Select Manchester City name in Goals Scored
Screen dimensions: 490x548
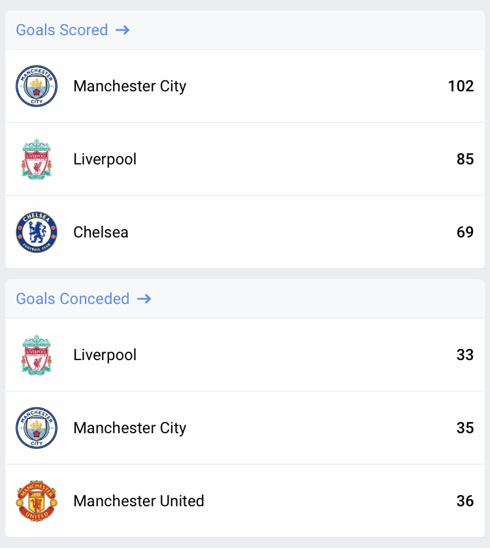[x=129, y=86]
